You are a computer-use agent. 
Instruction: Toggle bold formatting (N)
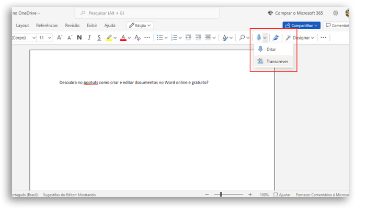pos(79,38)
